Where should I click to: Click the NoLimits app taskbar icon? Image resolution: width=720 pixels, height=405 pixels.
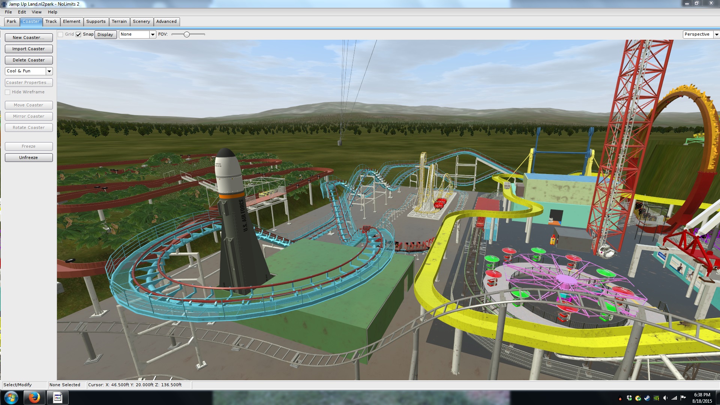57,397
